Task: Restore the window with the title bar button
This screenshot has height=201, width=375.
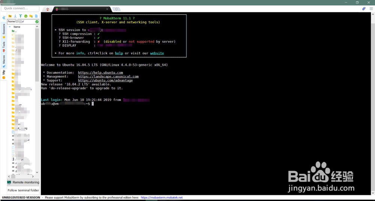Action: tap(357, 2)
